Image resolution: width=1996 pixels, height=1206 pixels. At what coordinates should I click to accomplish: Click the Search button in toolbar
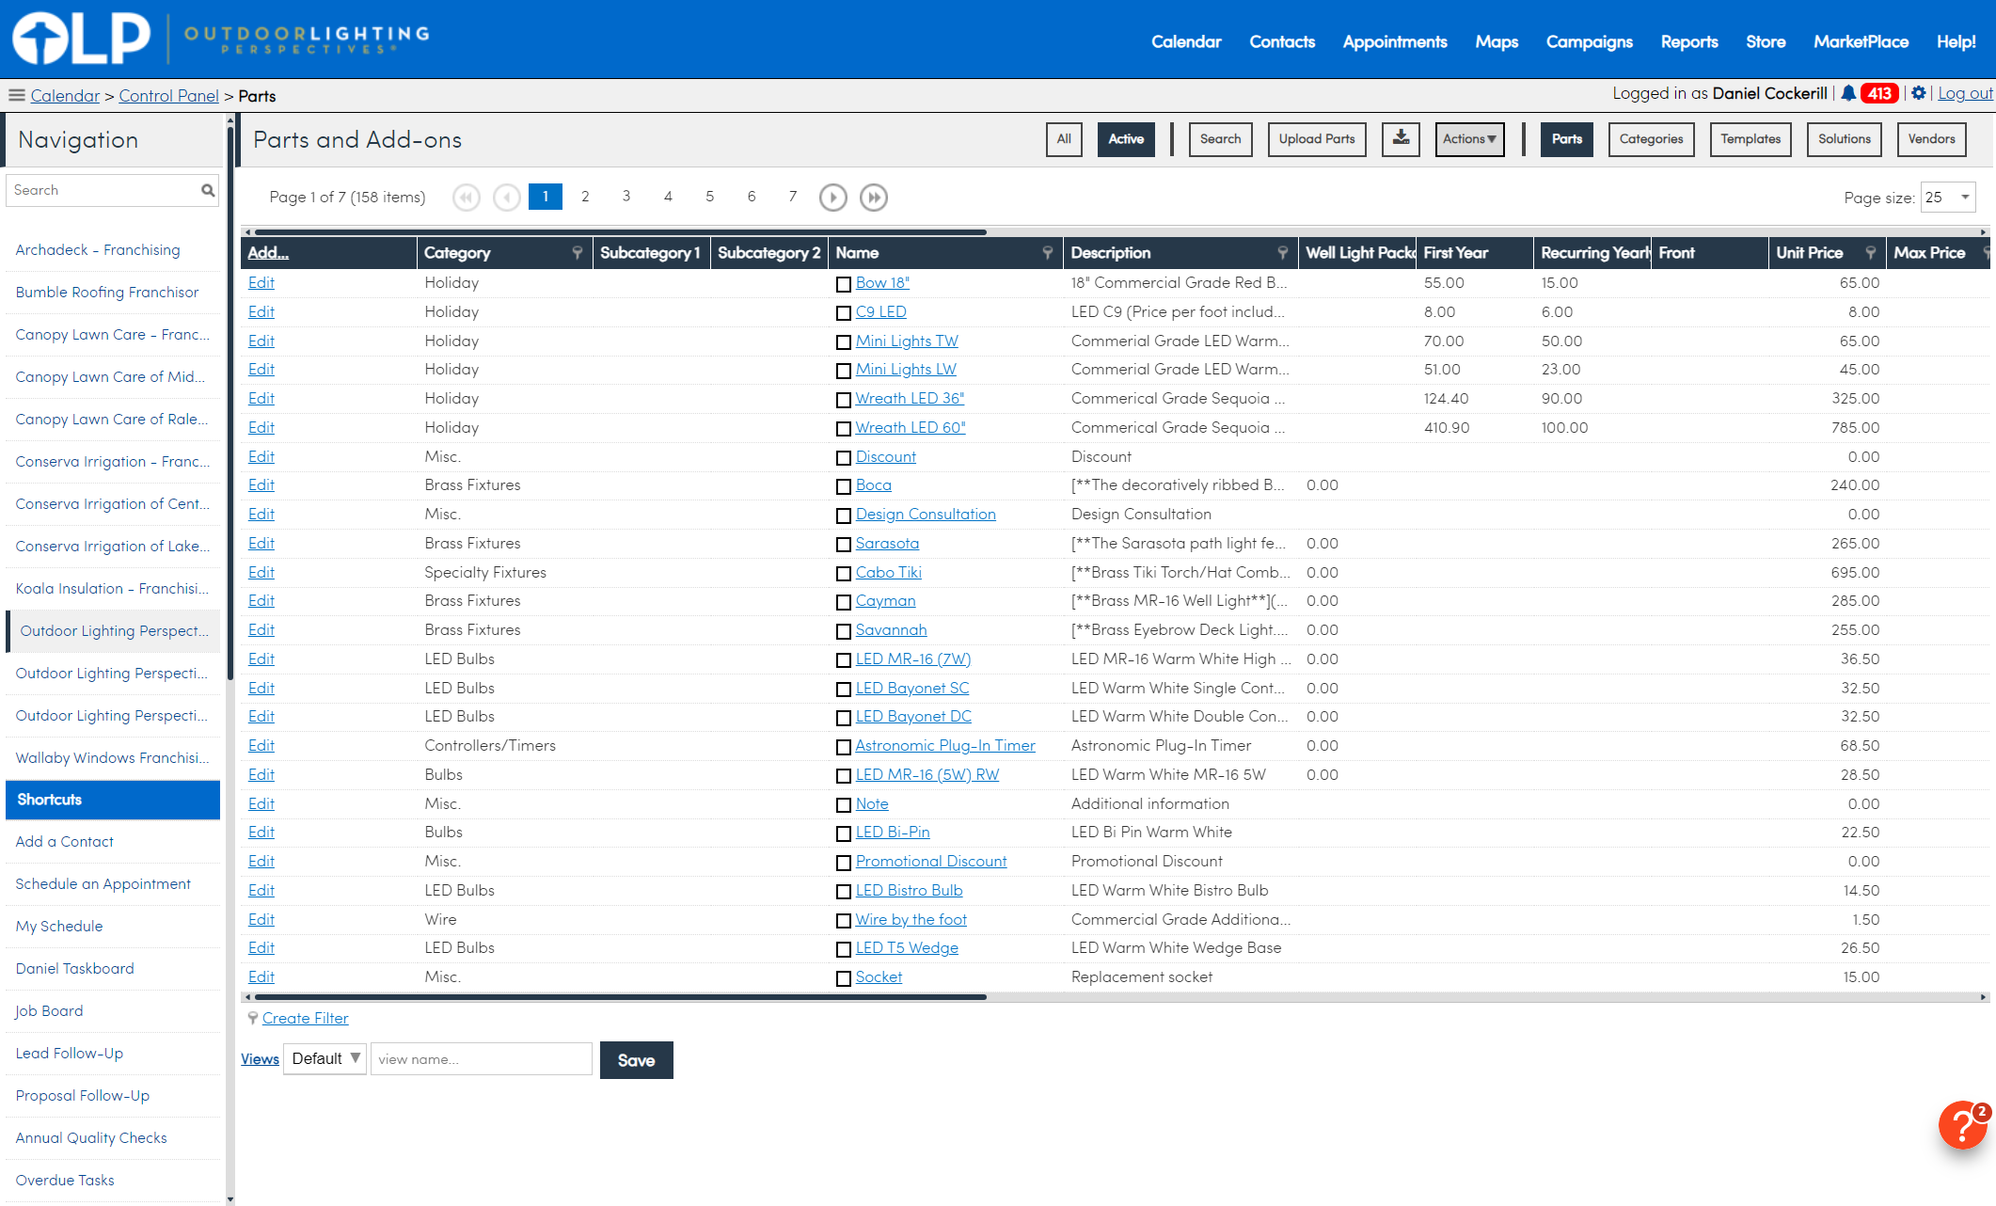pyautogui.click(x=1221, y=139)
